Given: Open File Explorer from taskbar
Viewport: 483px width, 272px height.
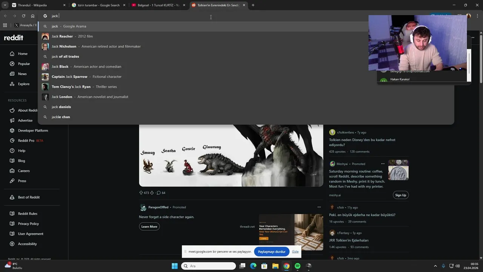Looking at the screenshot, I should [275, 266].
